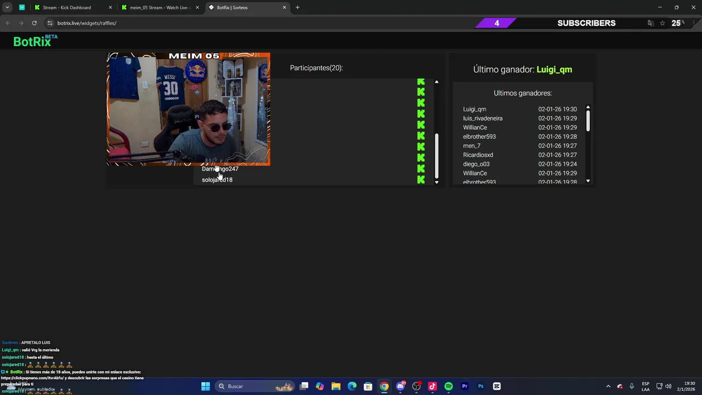Launch Adobe Premiere Pro from taskbar
The height and width of the screenshot is (395, 702).
[465, 386]
